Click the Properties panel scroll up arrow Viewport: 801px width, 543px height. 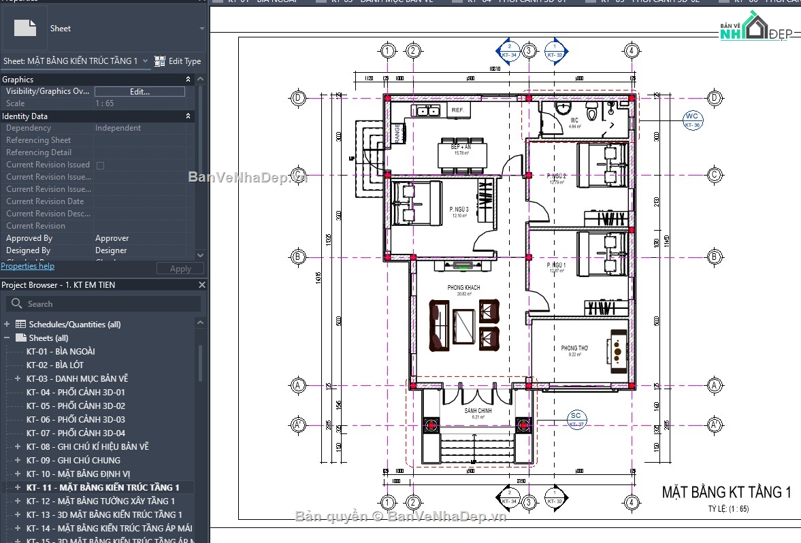200,79
